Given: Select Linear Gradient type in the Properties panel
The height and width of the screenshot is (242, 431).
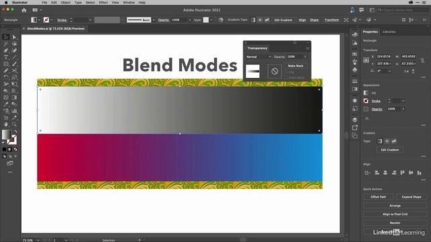Looking at the screenshot, I should coord(380,141).
